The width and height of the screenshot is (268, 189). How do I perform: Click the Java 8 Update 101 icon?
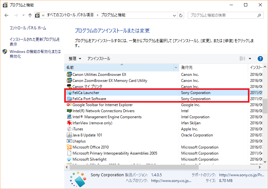click(x=69, y=135)
